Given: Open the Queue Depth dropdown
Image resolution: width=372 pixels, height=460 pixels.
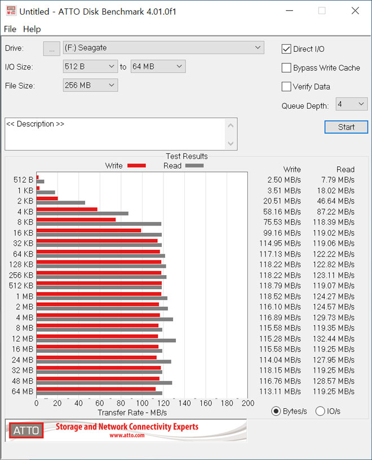Looking at the screenshot, I should click(x=352, y=104).
